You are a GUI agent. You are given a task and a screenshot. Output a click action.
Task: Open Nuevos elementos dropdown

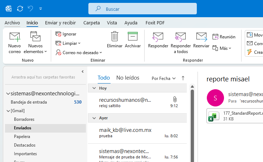[35, 43]
